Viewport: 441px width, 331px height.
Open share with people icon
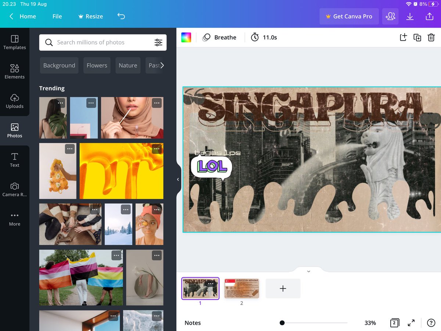click(390, 16)
